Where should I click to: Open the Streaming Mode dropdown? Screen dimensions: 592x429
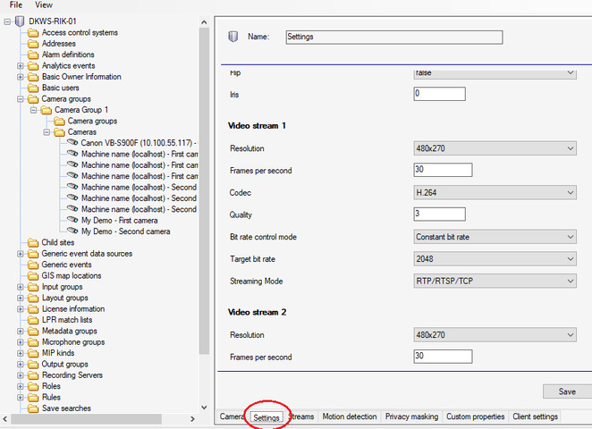495,282
